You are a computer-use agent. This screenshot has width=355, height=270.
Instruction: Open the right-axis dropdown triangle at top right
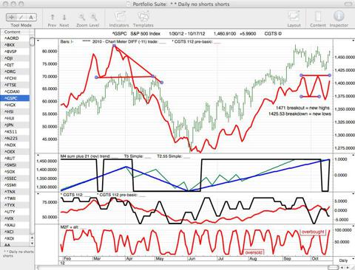click(x=353, y=41)
